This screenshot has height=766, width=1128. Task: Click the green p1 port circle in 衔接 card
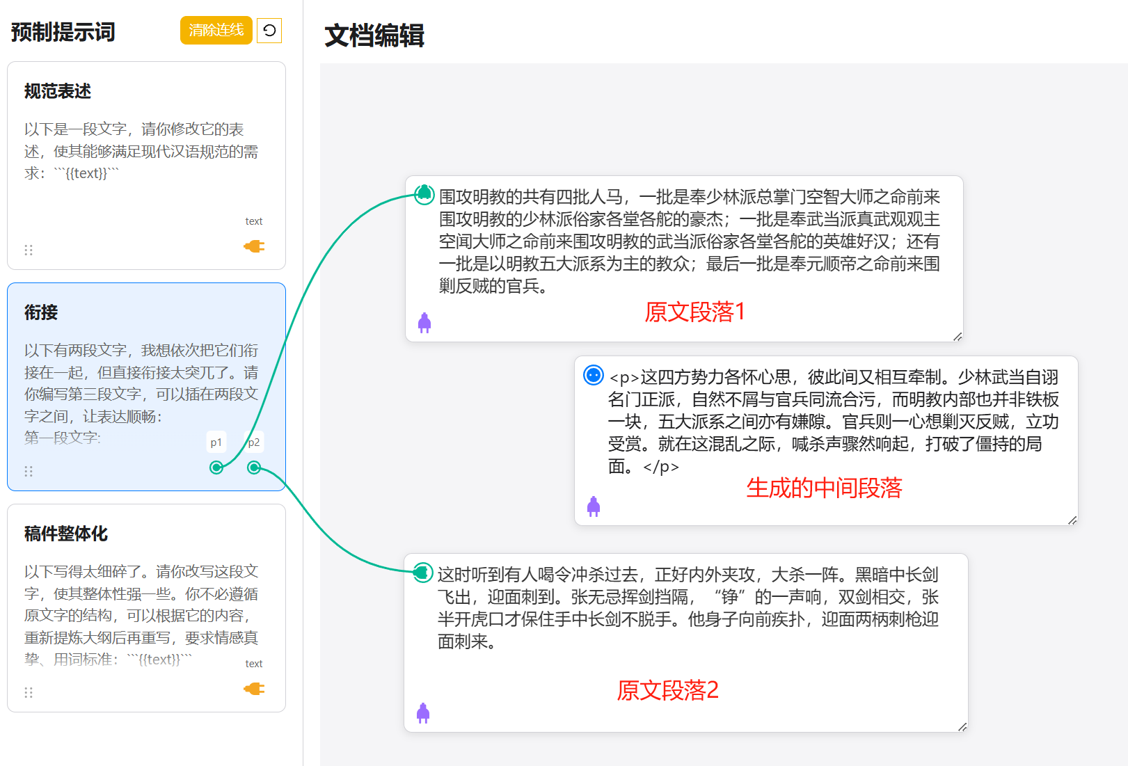[216, 468]
